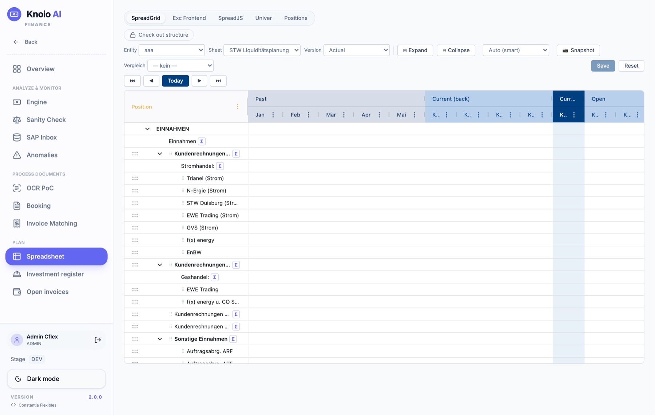Click the Reset button
The width and height of the screenshot is (655, 415).
click(631, 66)
